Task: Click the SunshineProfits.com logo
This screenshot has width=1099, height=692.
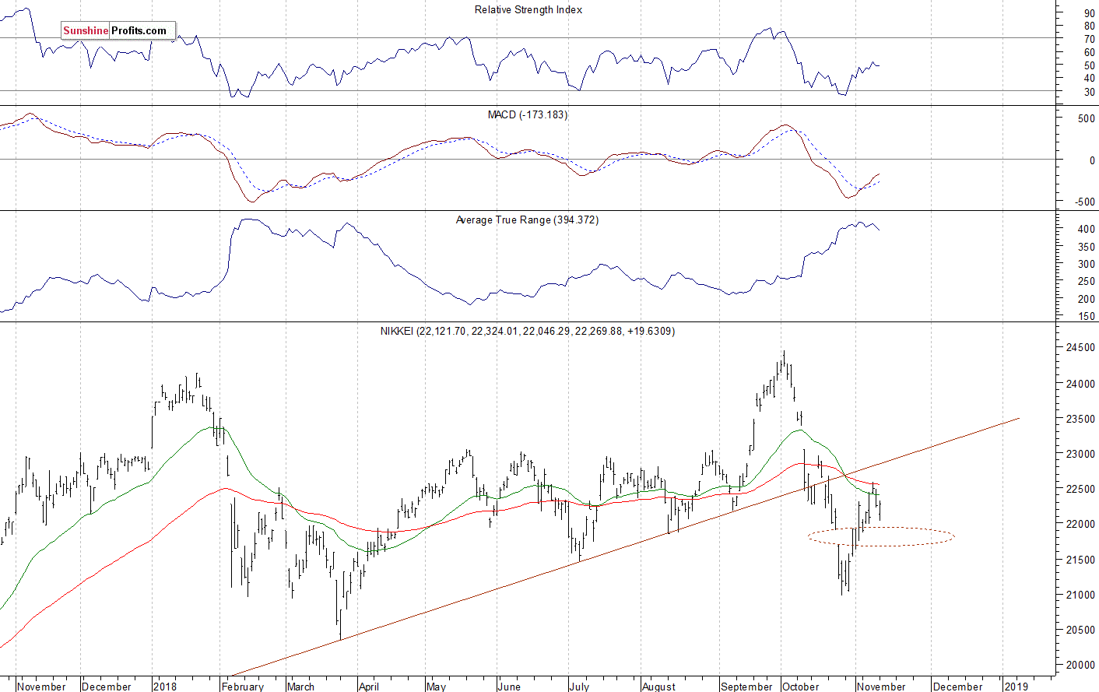Action: [118, 31]
